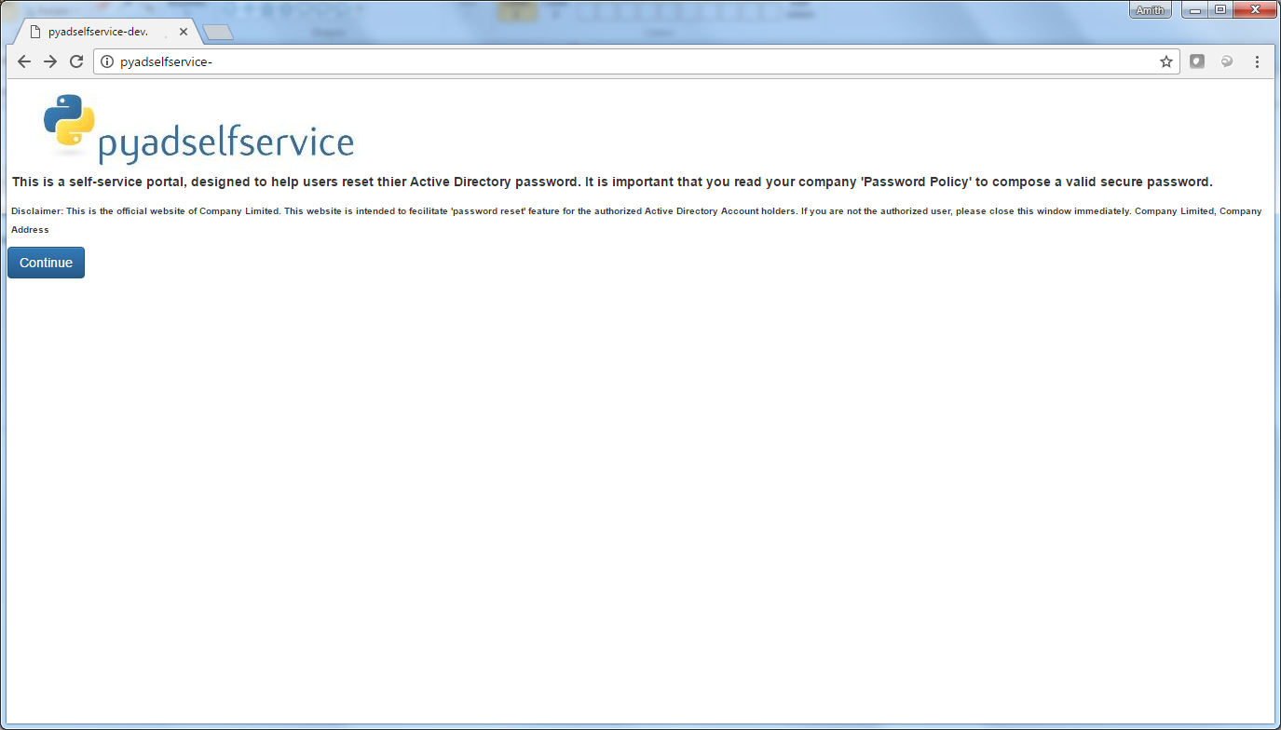Reload the pyadselfservice page
Viewport: 1281px width, 730px height.
pyautogui.click(x=76, y=61)
